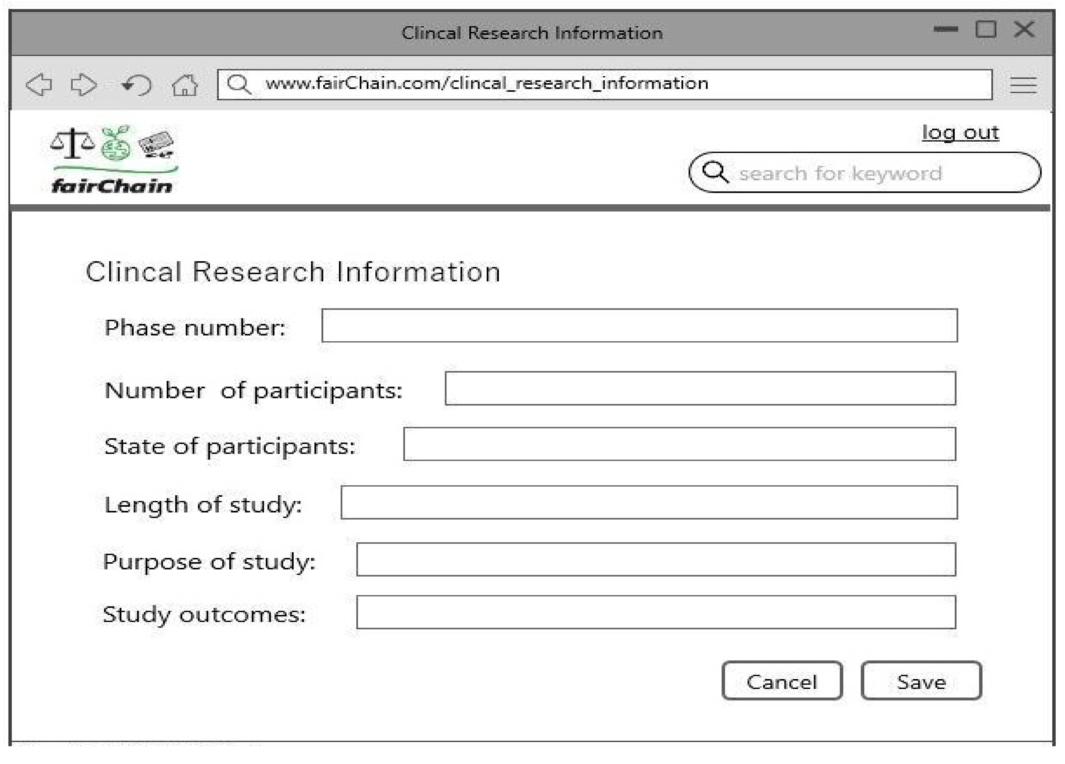Go to the browser home icon

[x=185, y=85]
